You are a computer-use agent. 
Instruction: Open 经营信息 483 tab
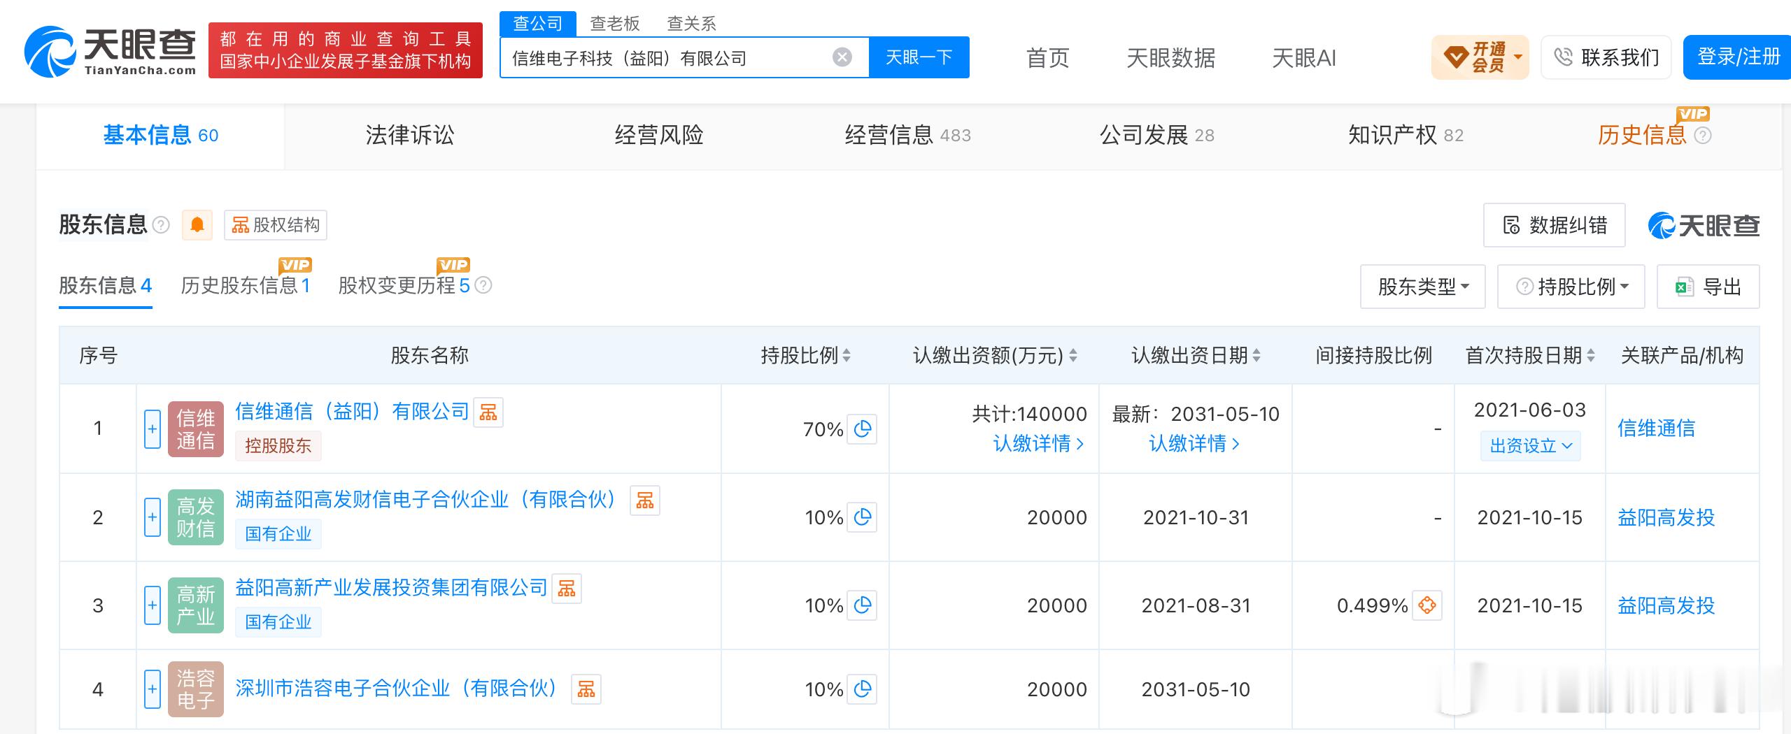tap(908, 135)
